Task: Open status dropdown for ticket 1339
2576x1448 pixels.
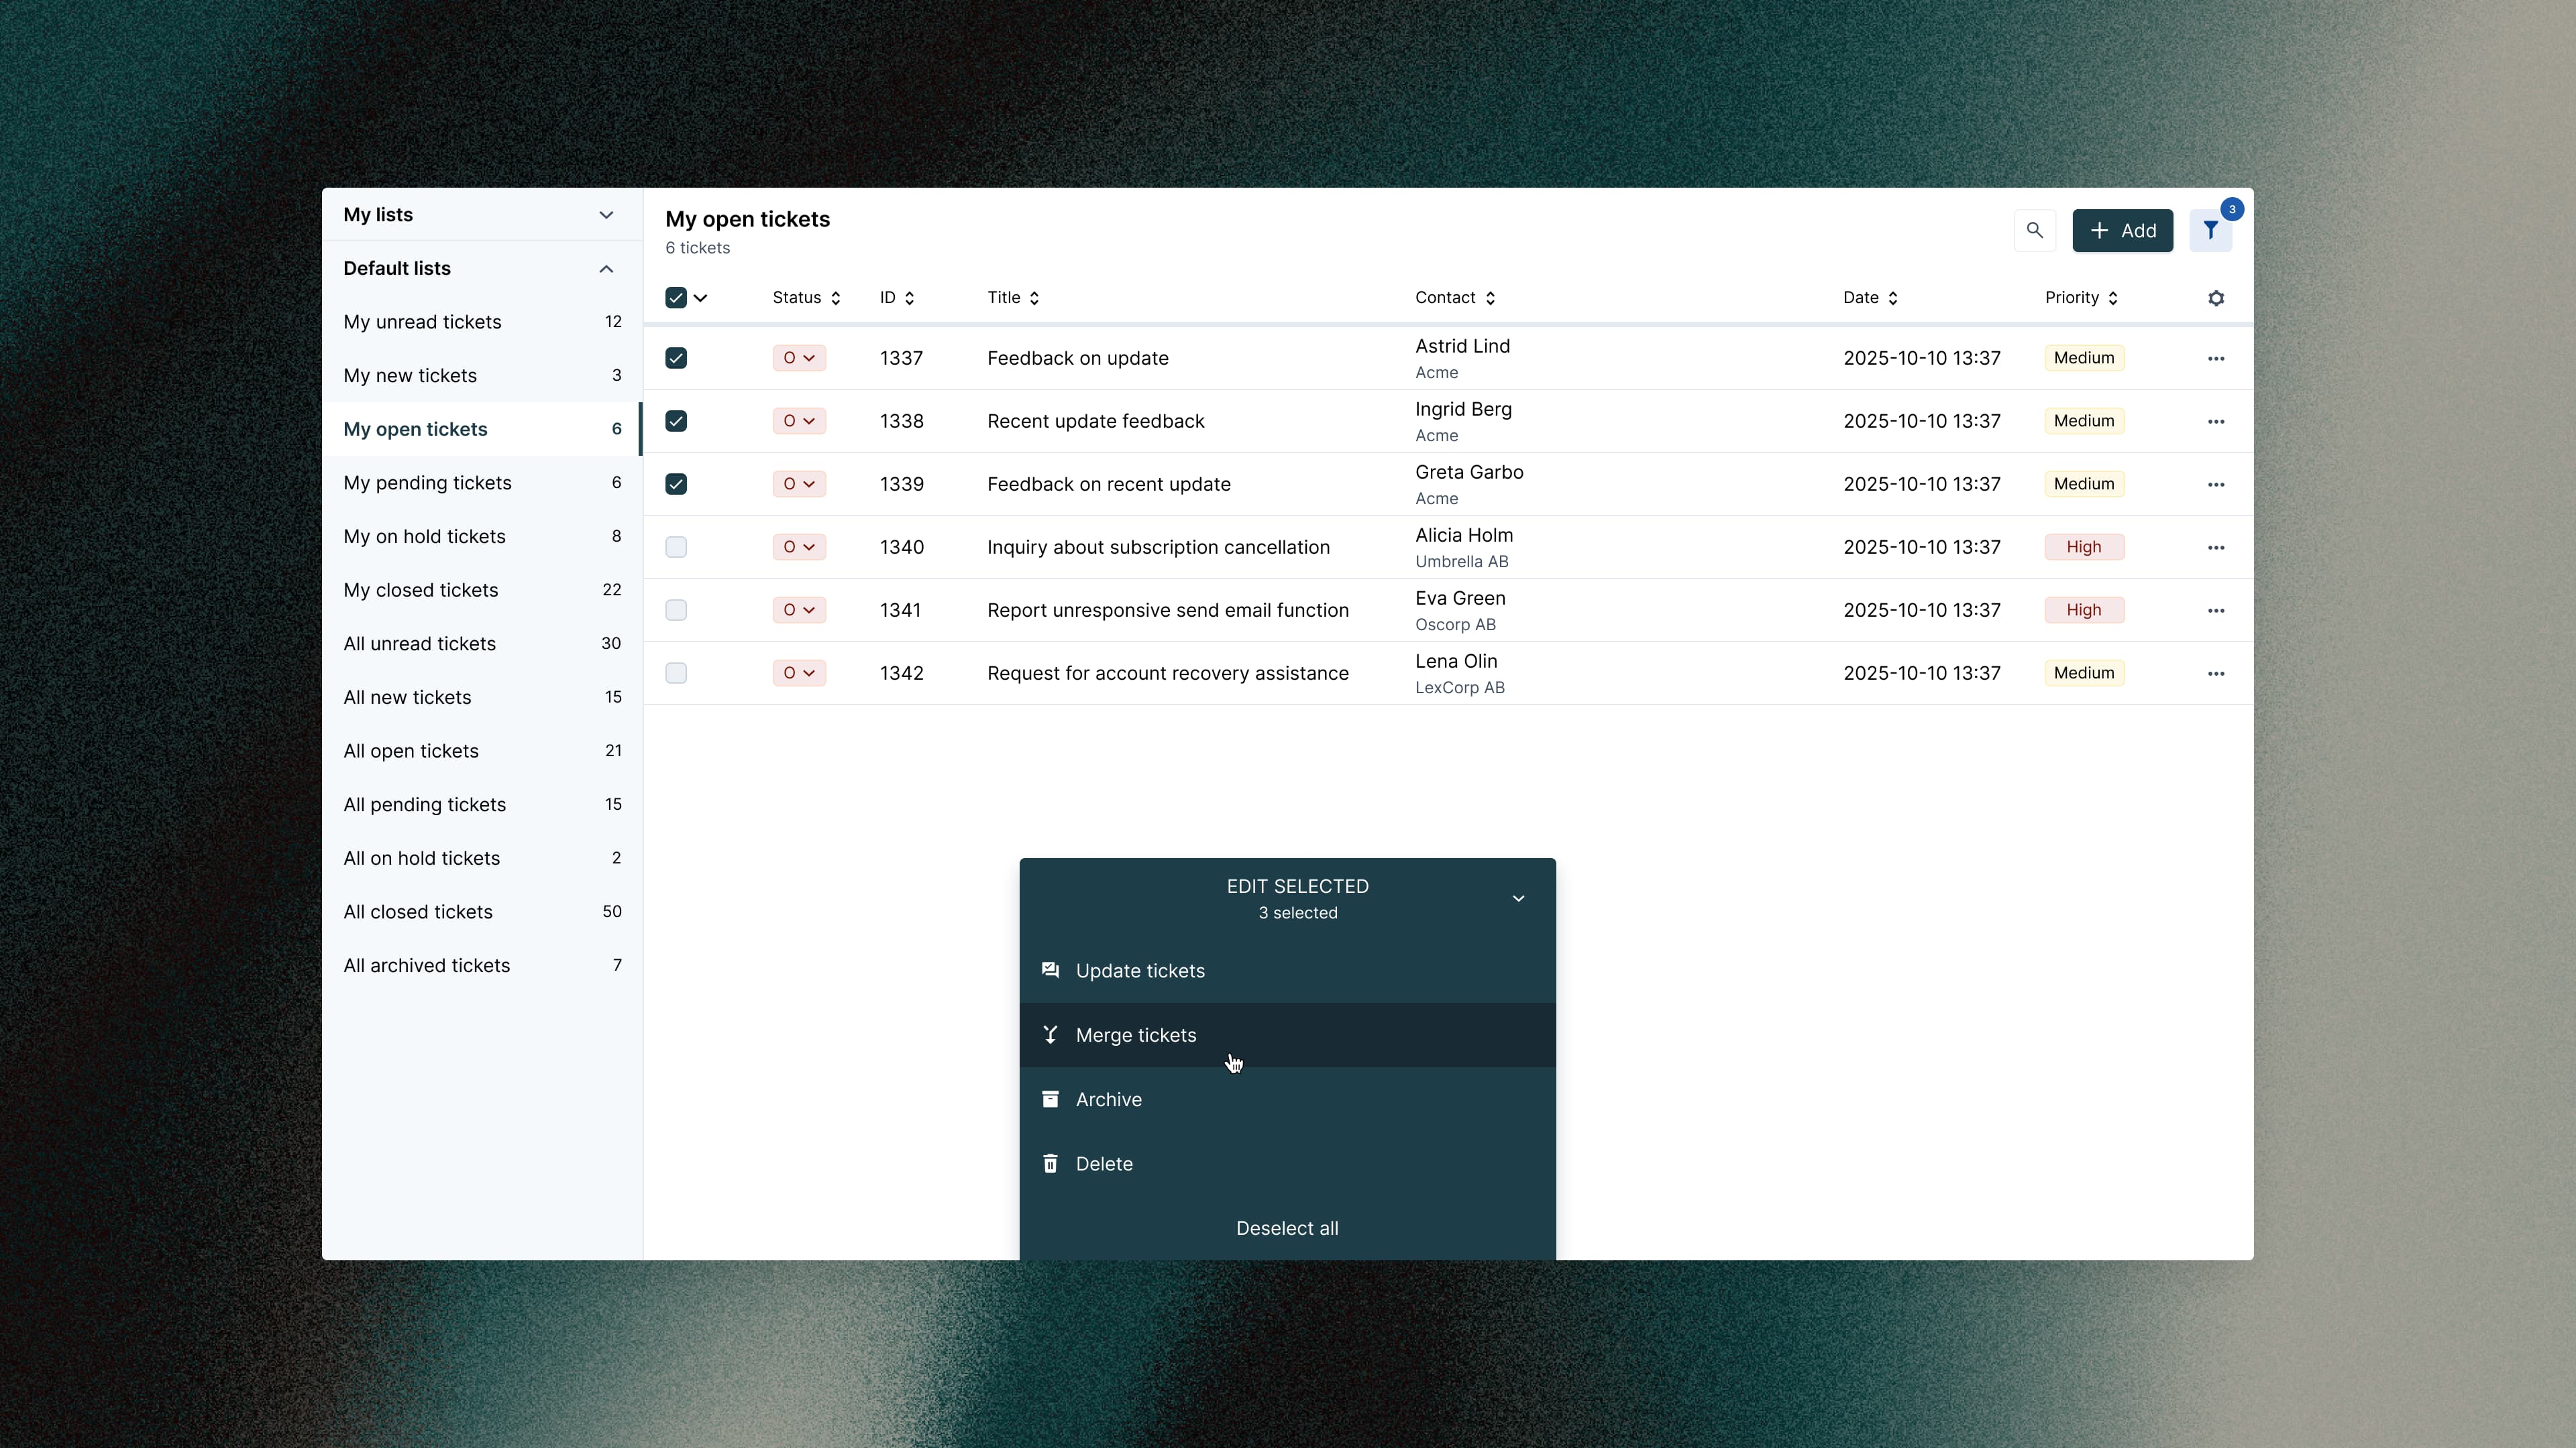Action: 798,483
